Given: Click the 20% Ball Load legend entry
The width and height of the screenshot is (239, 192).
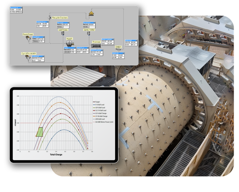Looking at the screenshot, I should [x=99, y=119].
